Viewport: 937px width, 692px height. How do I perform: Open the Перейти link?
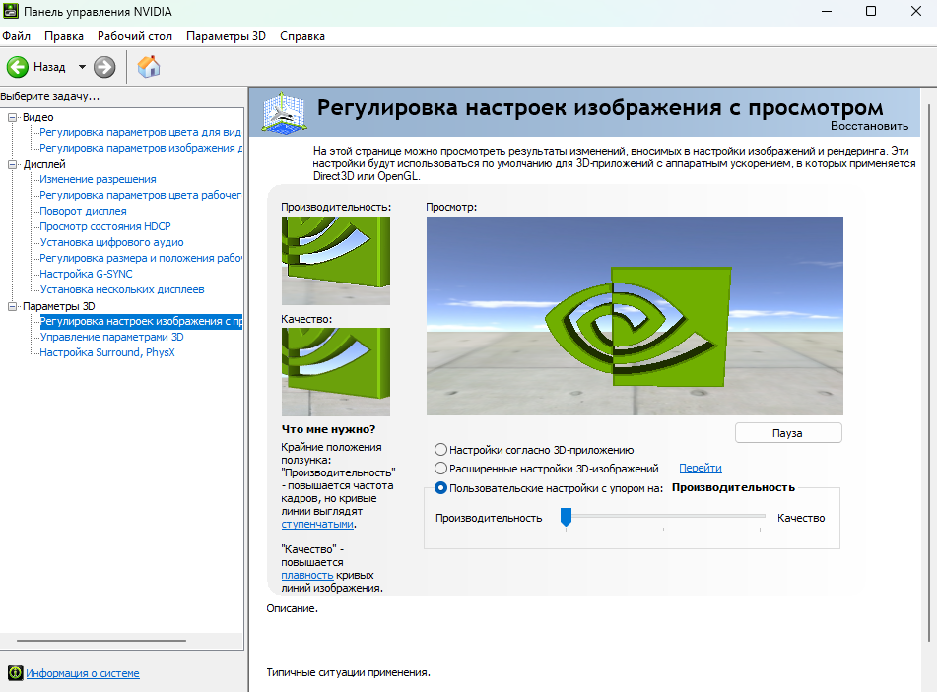point(700,467)
